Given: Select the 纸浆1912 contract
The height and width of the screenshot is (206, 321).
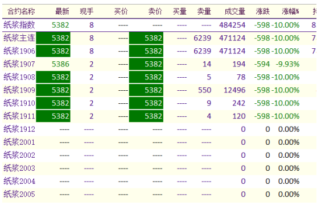Looking at the screenshot, I should pos(19,129).
